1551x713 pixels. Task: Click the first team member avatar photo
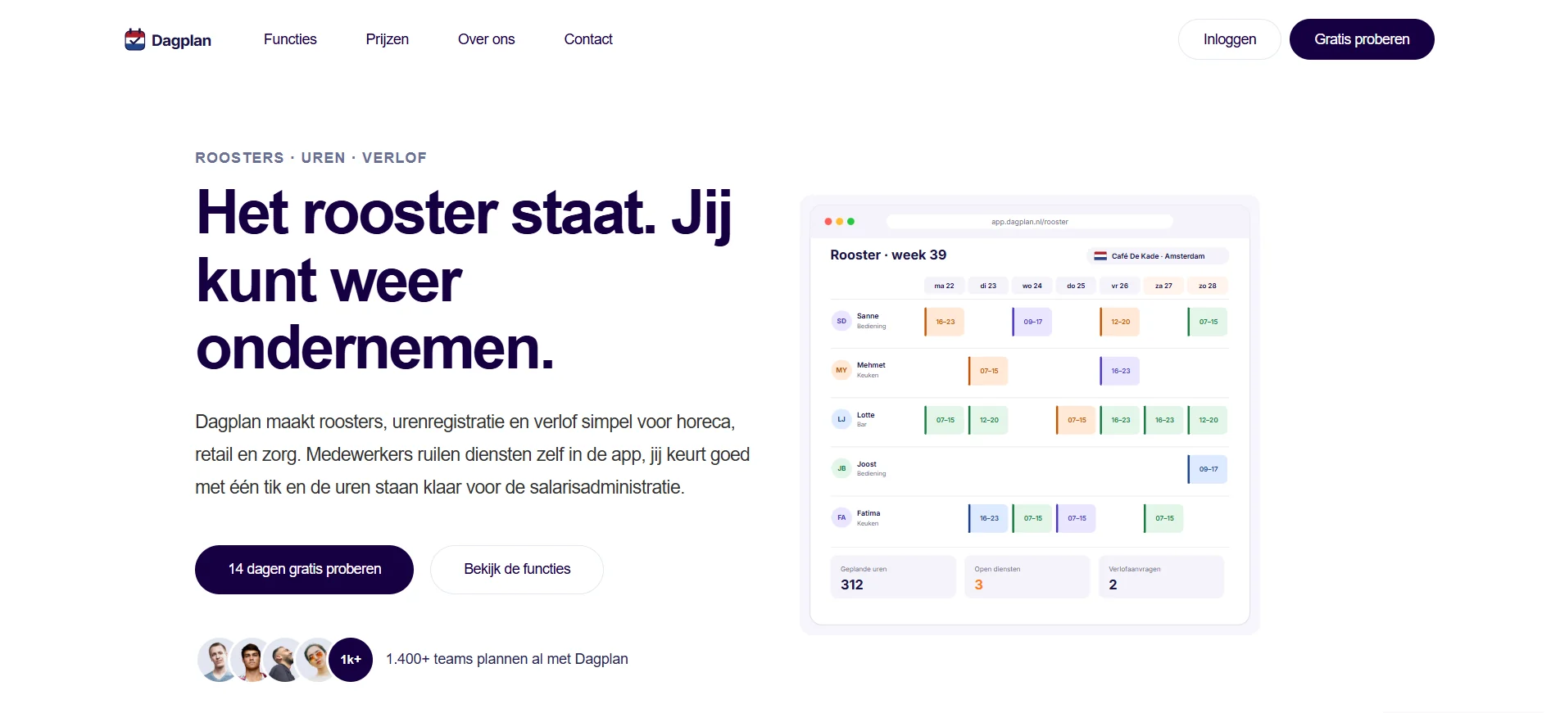tap(219, 660)
